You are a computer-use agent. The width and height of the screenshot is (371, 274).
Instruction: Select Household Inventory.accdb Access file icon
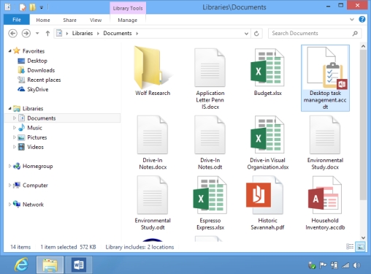tap(325, 195)
